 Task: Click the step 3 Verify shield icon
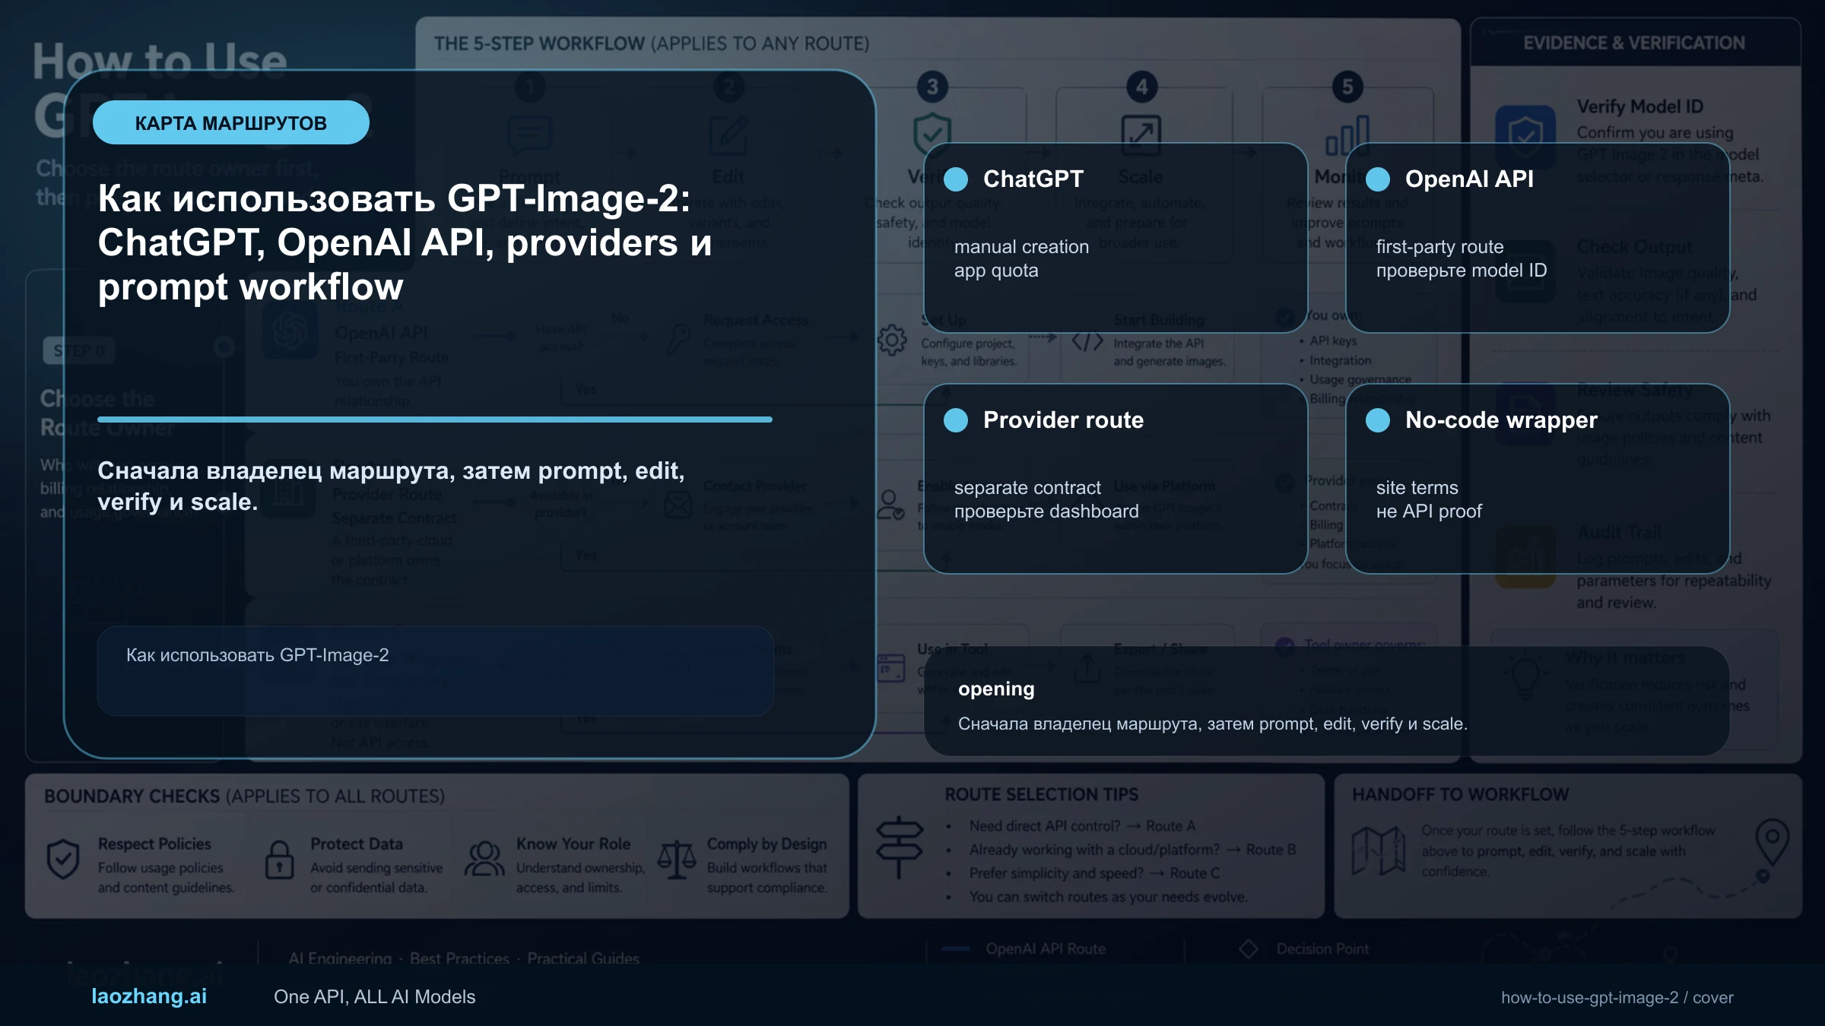tap(932, 135)
